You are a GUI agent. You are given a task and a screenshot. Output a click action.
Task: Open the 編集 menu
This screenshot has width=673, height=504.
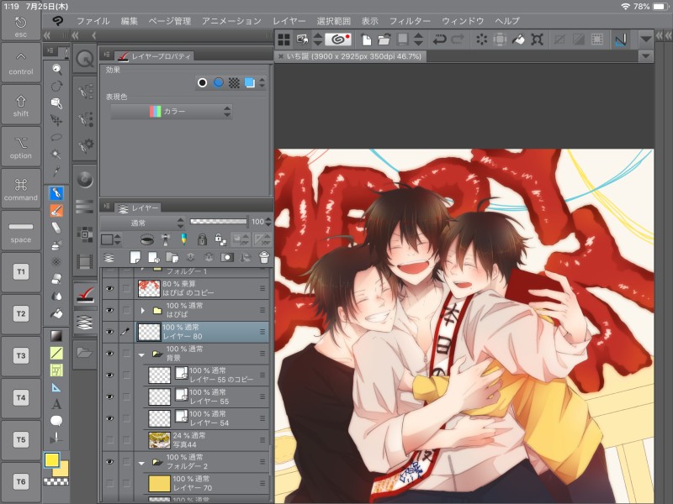[x=130, y=20]
